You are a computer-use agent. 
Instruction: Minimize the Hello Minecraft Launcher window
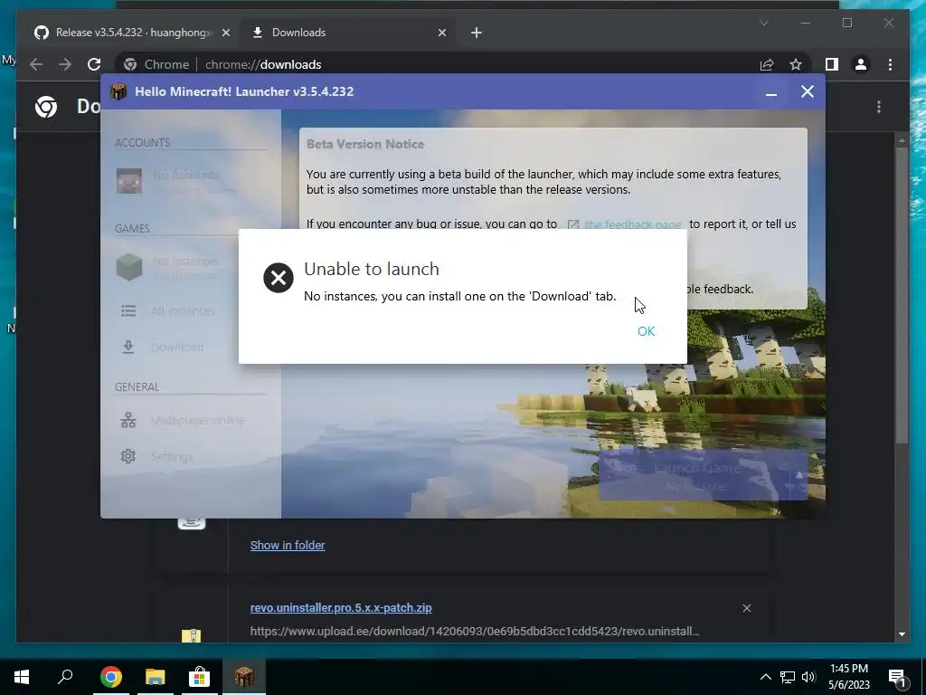point(770,92)
